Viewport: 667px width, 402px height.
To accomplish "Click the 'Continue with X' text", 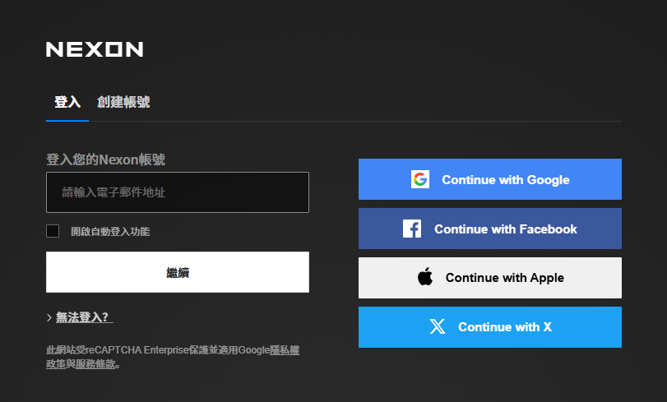I will point(505,327).
